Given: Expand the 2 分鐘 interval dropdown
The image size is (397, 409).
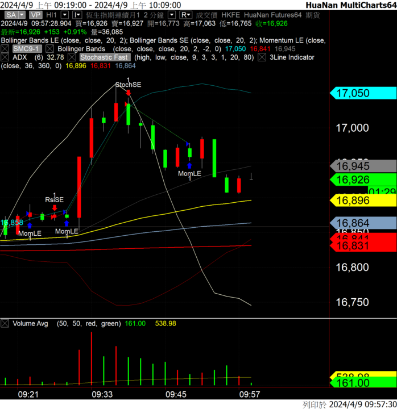Looking at the screenshot, I should coord(172,15).
